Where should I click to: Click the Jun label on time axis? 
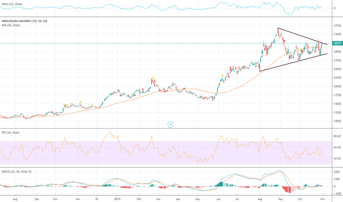click(218, 199)
